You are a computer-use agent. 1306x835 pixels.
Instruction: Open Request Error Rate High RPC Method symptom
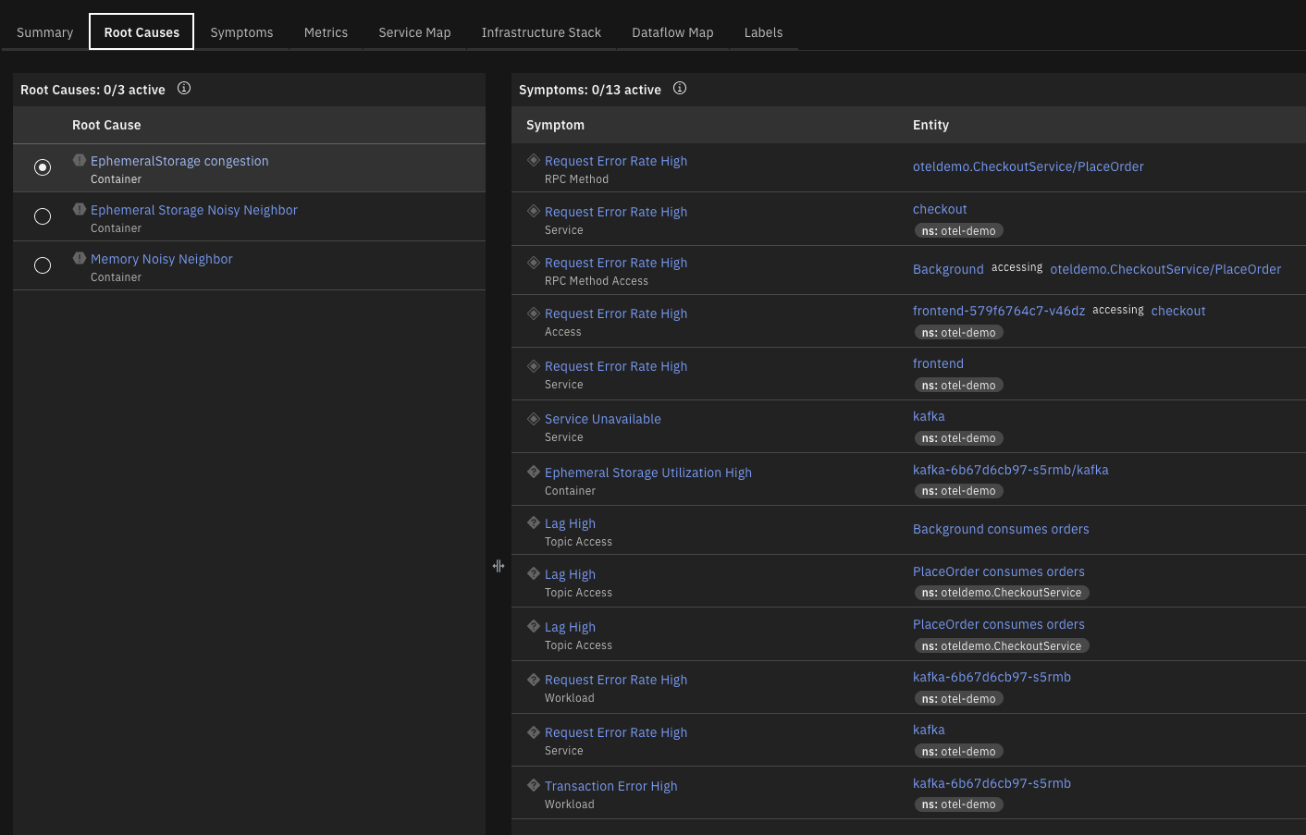pos(616,161)
